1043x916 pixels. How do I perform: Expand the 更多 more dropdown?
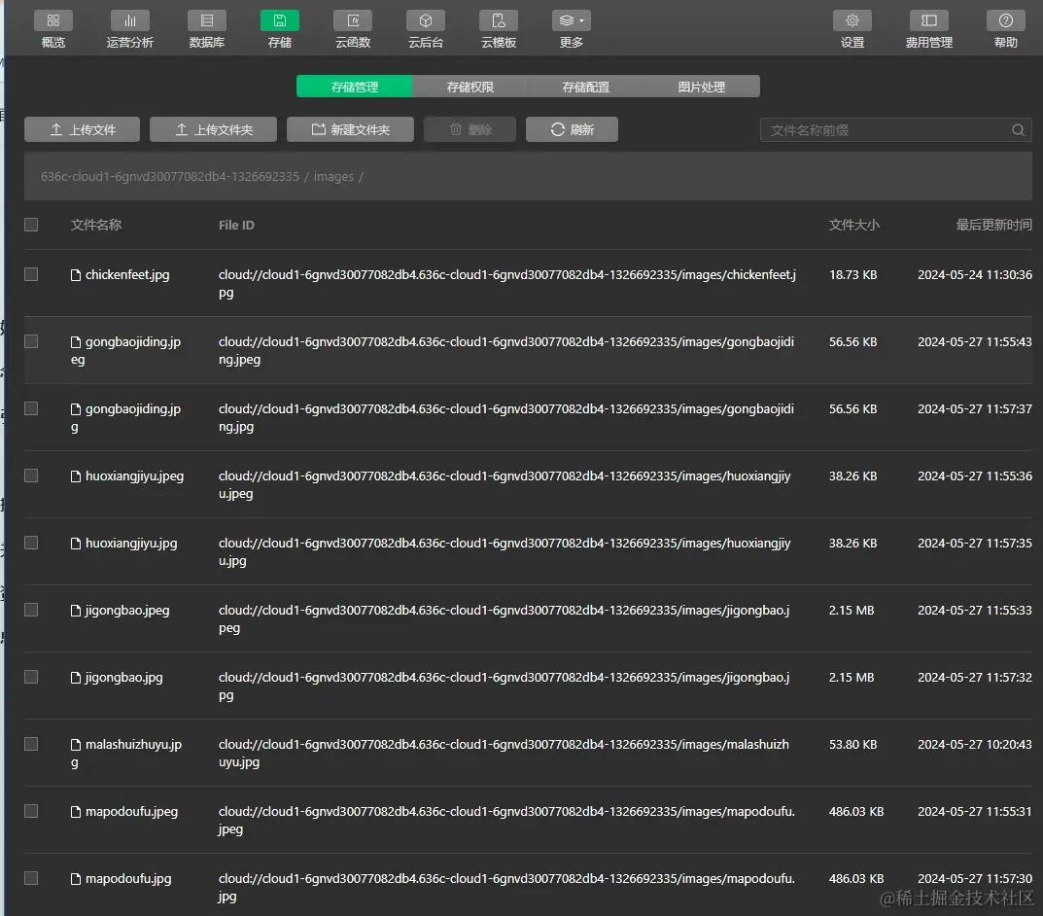572,20
